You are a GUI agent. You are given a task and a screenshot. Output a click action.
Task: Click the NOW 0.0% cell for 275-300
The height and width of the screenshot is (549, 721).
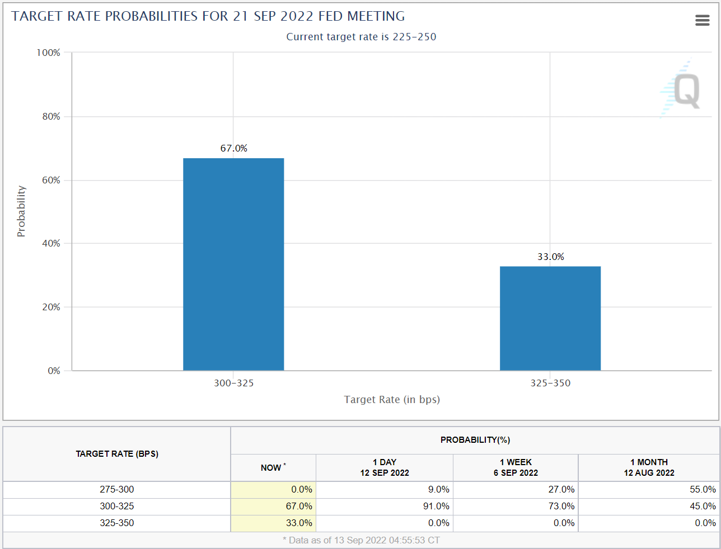(273, 489)
